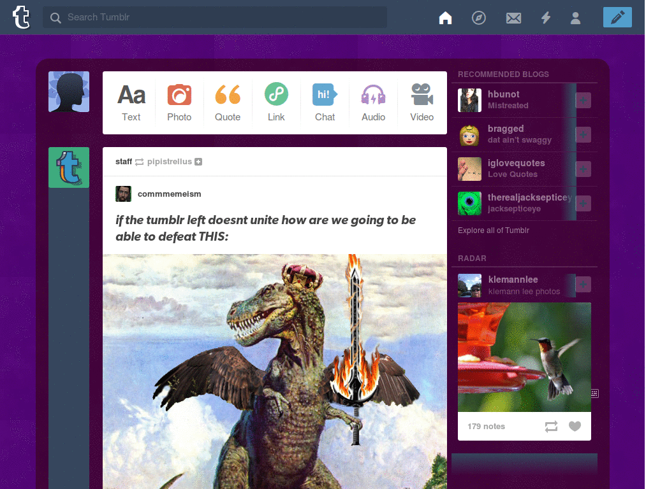Open bragged emoji avatar thumbnail
653x489 pixels.
tap(470, 135)
